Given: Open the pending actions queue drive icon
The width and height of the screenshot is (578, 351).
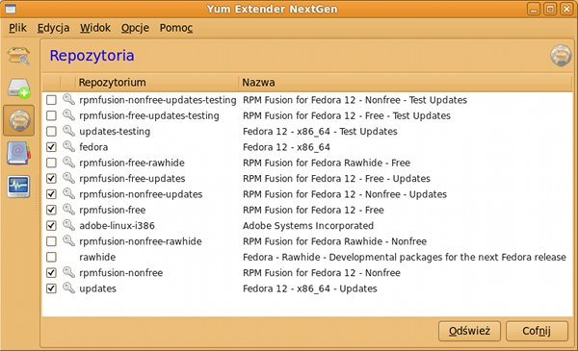Looking at the screenshot, I should pos(18,88).
